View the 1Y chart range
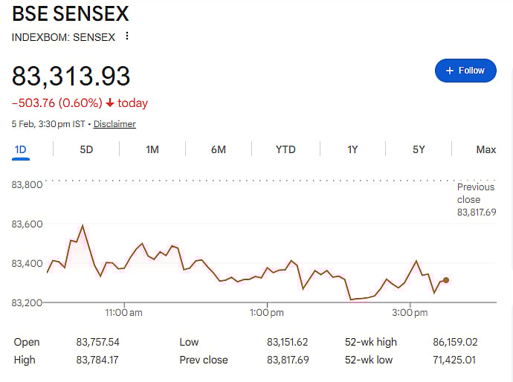 (x=352, y=149)
